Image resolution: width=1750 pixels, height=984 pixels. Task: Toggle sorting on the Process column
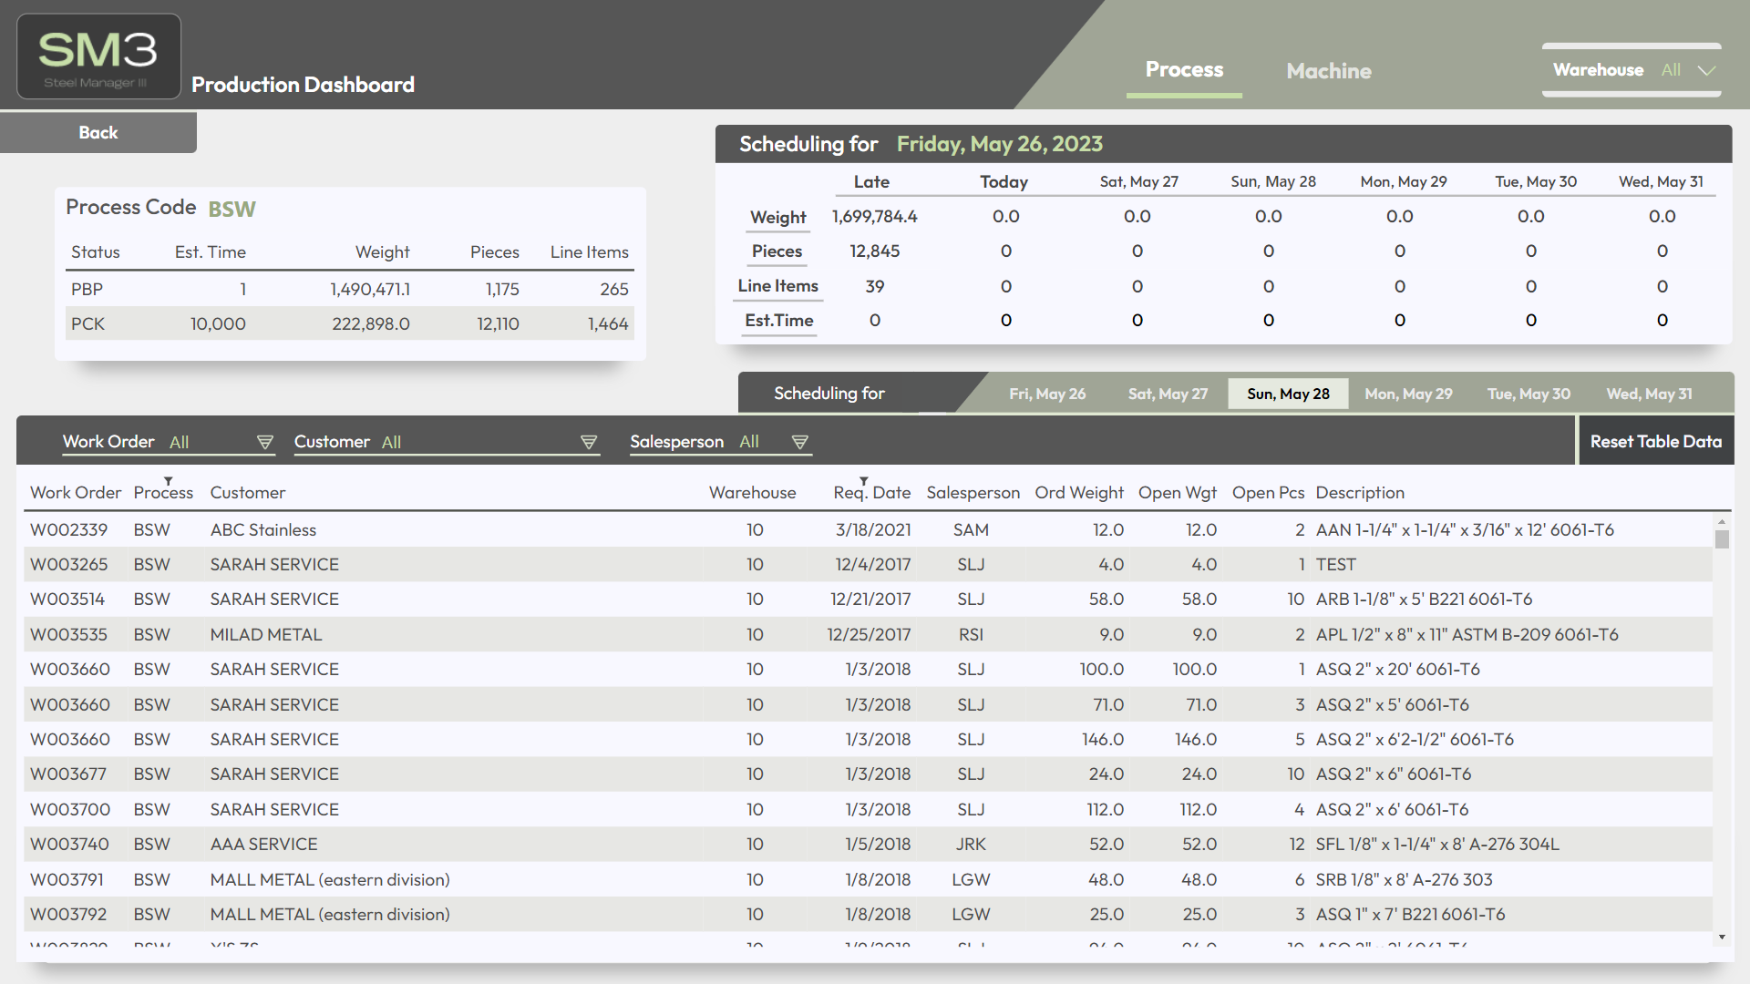[168, 483]
